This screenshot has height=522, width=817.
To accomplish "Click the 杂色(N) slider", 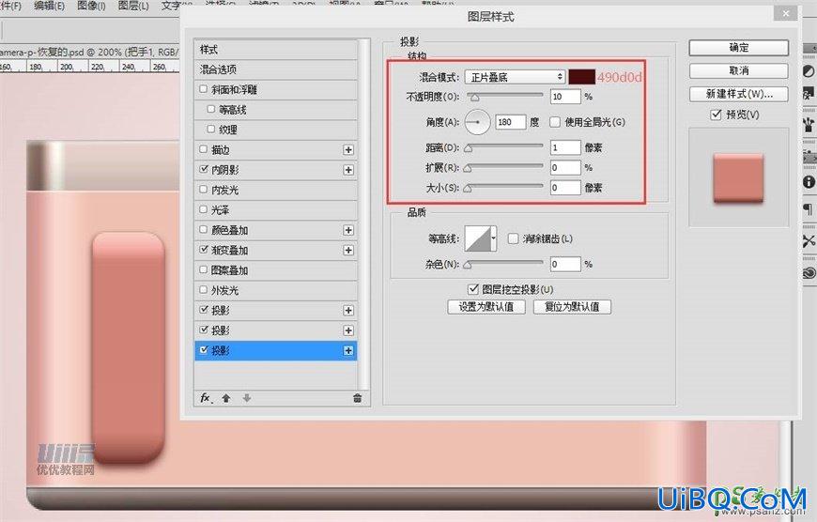I will pos(504,264).
